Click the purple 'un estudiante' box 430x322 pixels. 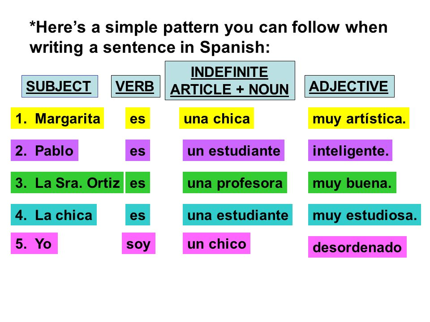coord(234,150)
